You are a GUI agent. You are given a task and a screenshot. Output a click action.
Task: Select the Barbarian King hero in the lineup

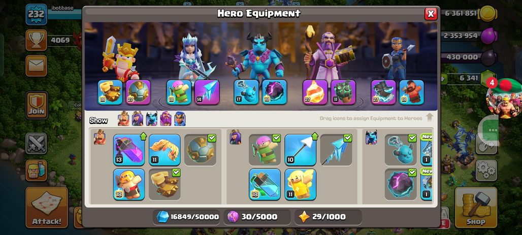click(120, 59)
